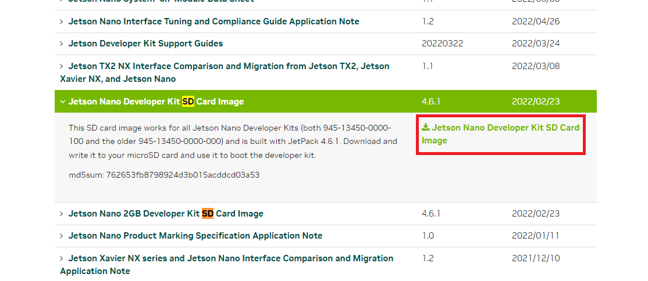
Task: Click the 4.6.1 version in the highlighted green row
Action: [x=431, y=102]
